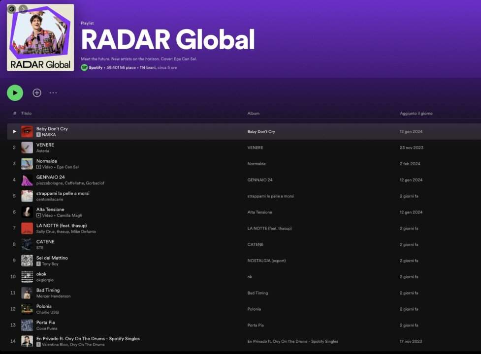
Task: Click the Explicit badge beside Tony Boy
Action: (39, 264)
